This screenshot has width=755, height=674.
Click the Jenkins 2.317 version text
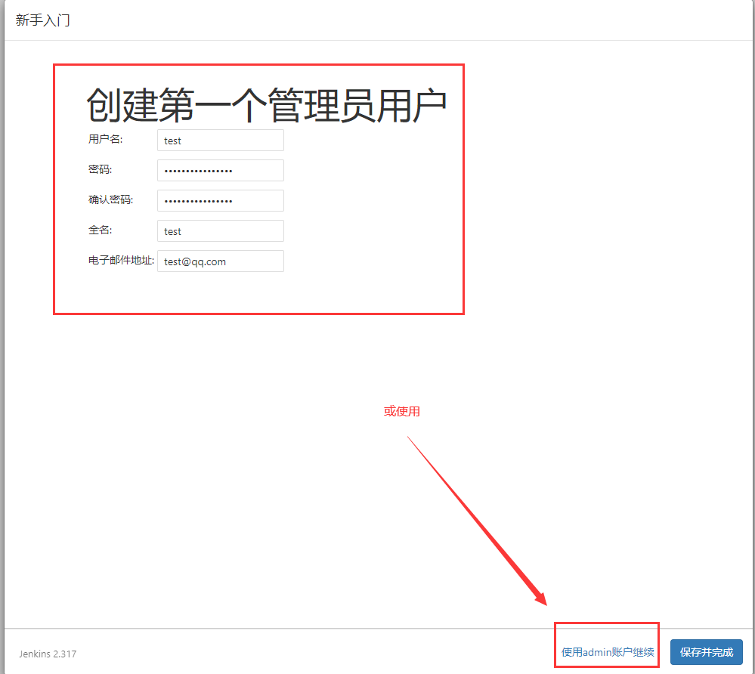tap(48, 654)
